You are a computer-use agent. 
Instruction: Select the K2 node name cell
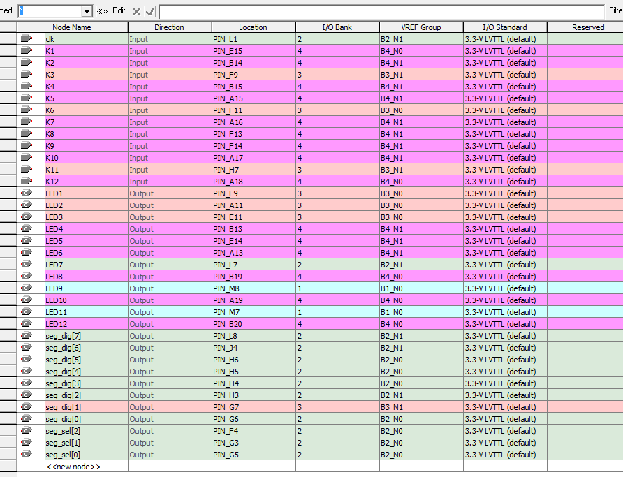tap(86, 63)
